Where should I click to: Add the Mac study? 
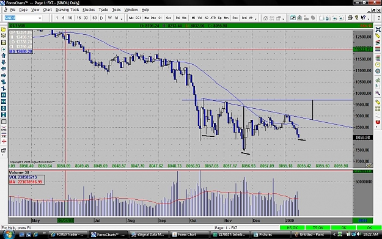[147, 18]
